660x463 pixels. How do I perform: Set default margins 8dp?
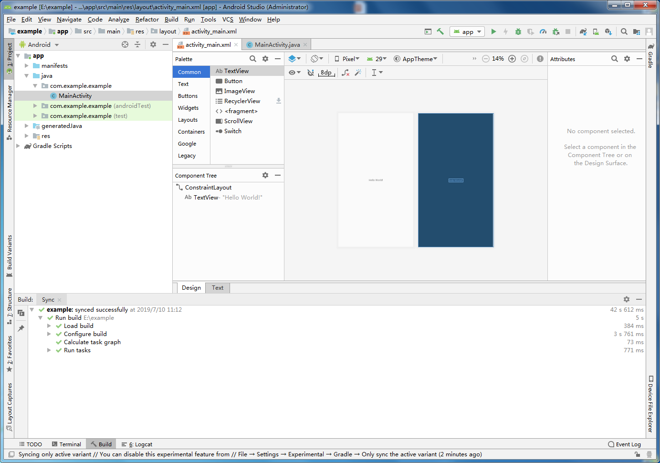tap(326, 73)
